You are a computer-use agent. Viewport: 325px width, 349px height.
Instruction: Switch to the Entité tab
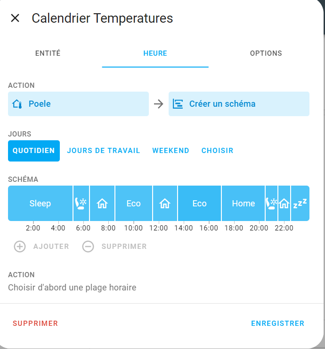[x=48, y=53]
